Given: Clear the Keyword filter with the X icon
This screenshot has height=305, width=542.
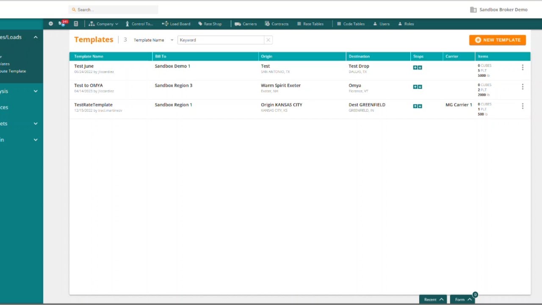Looking at the screenshot, I should tap(268, 40).
